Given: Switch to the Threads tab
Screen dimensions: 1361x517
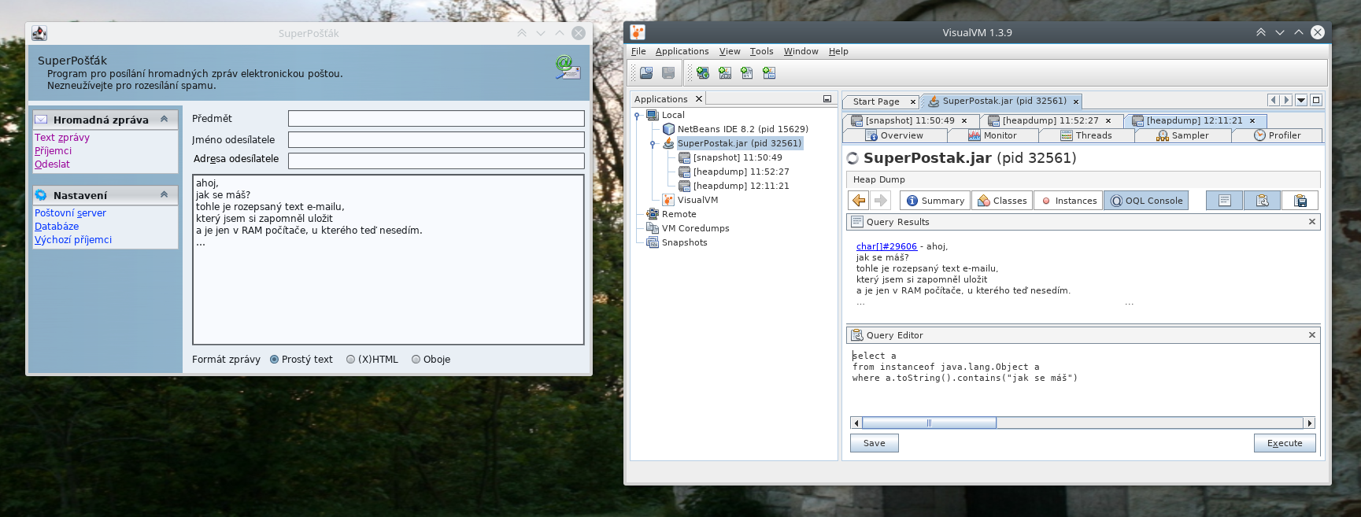Looking at the screenshot, I should coord(1086,135).
